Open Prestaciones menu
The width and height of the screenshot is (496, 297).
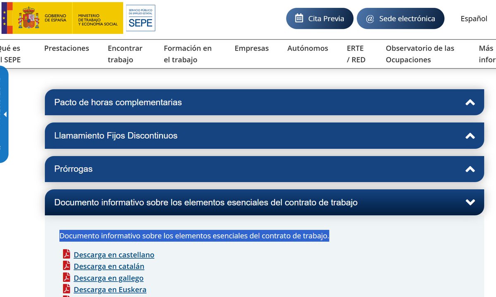click(x=67, y=48)
